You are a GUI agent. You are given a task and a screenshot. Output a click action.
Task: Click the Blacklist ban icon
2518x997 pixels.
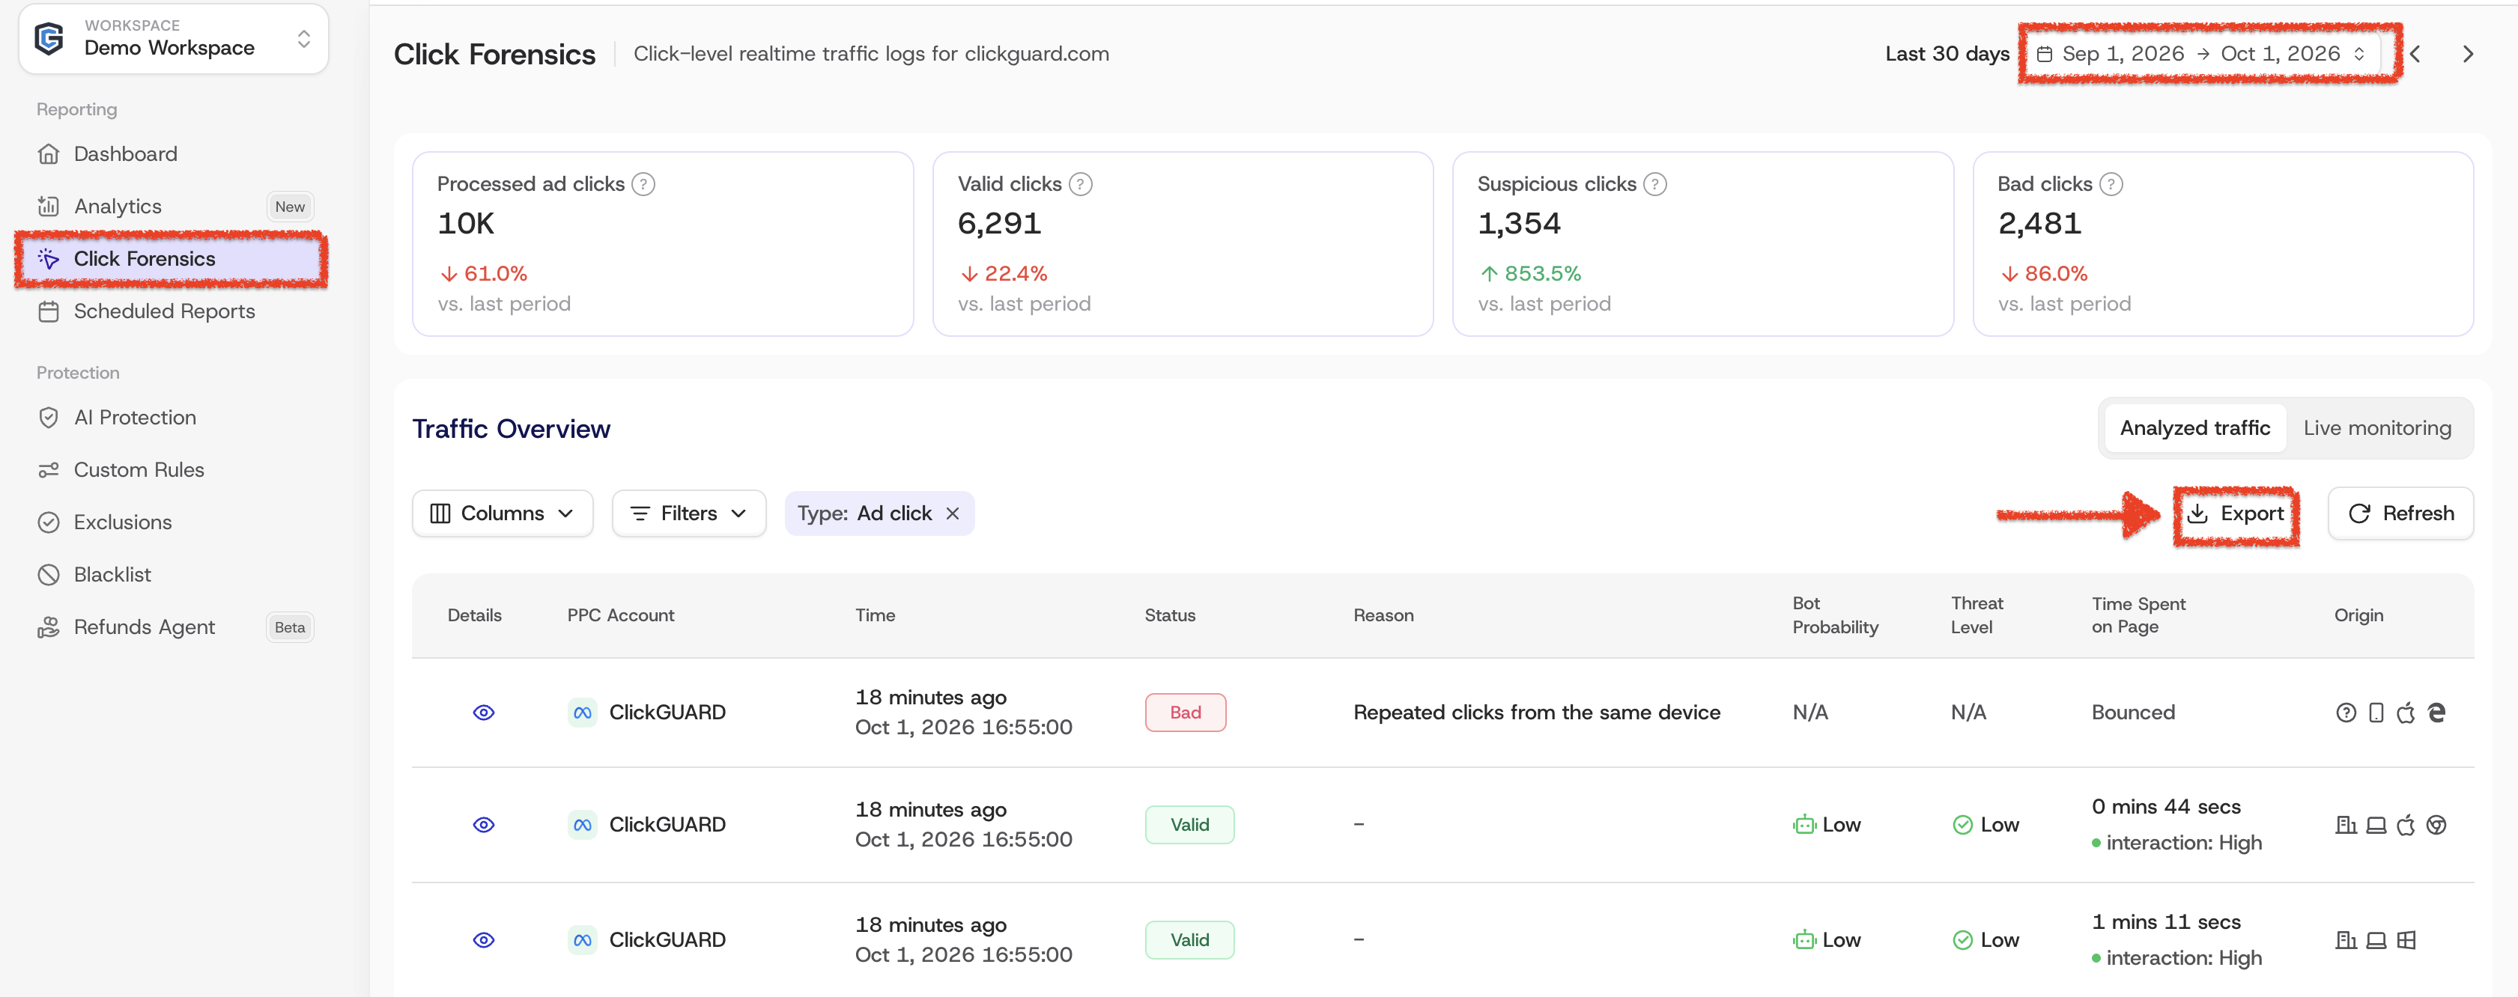click(x=48, y=575)
